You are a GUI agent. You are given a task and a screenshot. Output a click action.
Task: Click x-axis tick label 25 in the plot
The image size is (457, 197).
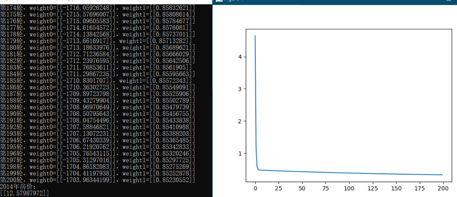point(279,188)
